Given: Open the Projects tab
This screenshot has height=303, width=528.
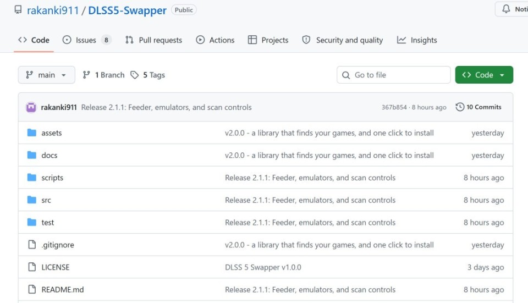Looking at the screenshot, I should (x=268, y=40).
